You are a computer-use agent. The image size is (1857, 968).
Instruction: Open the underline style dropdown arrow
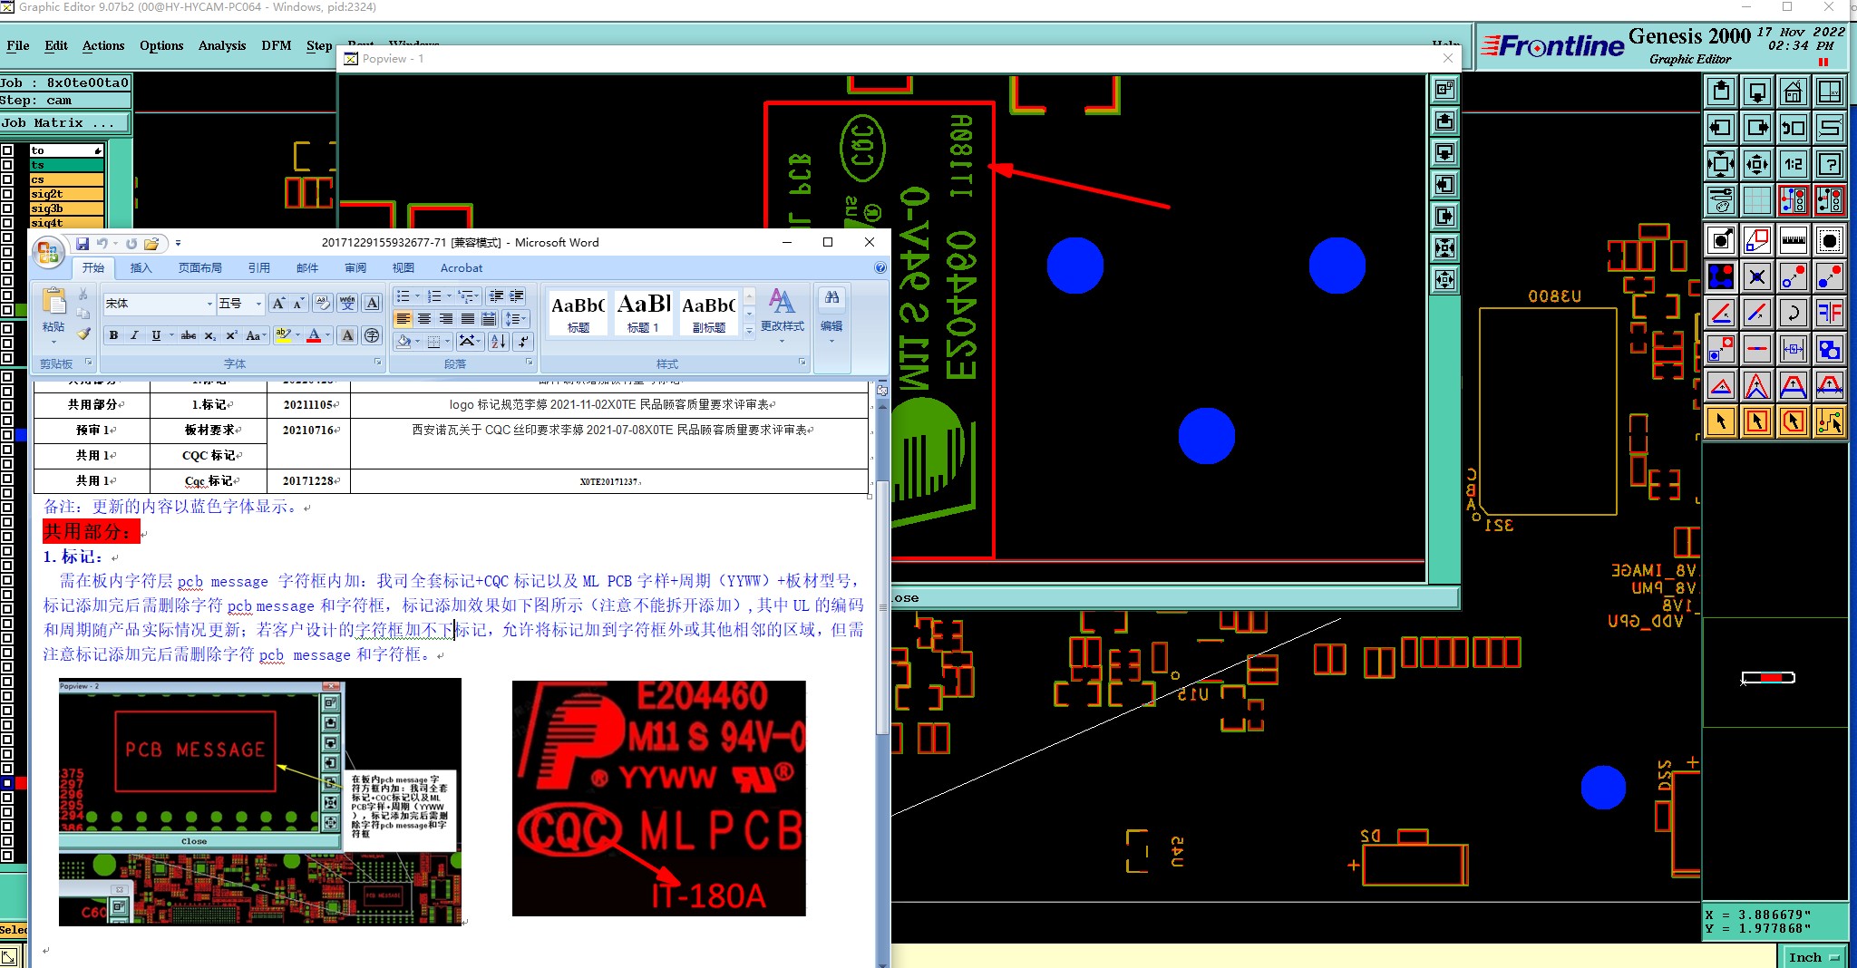tap(171, 335)
